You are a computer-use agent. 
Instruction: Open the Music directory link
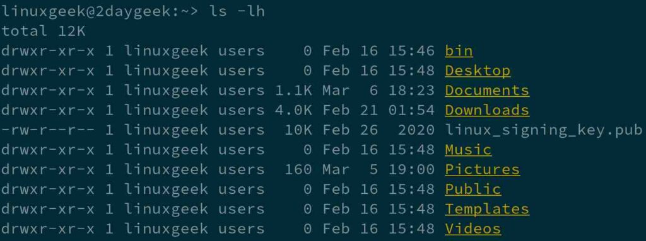pos(468,150)
